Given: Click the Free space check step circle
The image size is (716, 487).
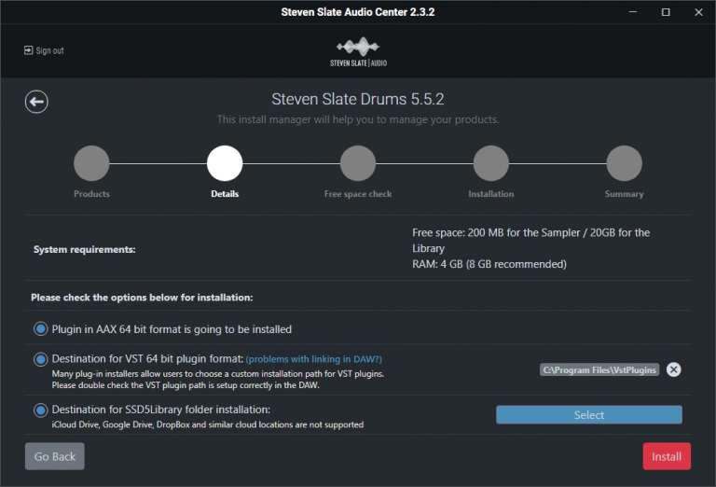Looking at the screenshot, I should (358, 163).
